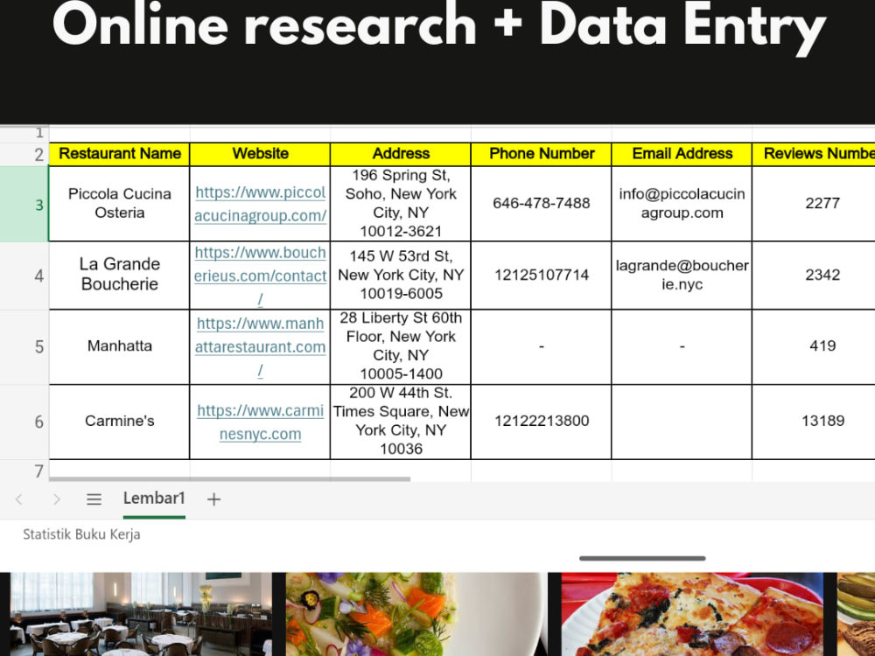875x656 pixels.
Task: Select the Address header cell
Action: click(401, 154)
